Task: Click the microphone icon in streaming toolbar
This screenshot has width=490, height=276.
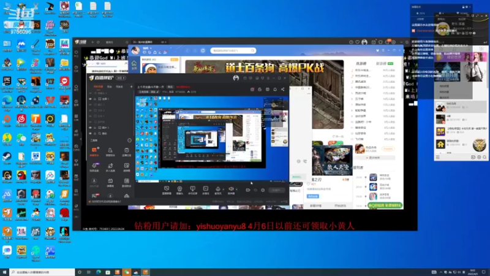Action: (218, 189)
